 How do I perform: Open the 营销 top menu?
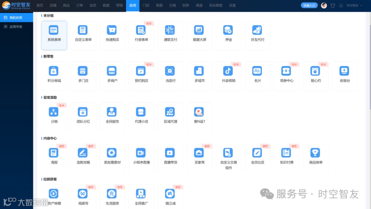(x=119, y=5)
